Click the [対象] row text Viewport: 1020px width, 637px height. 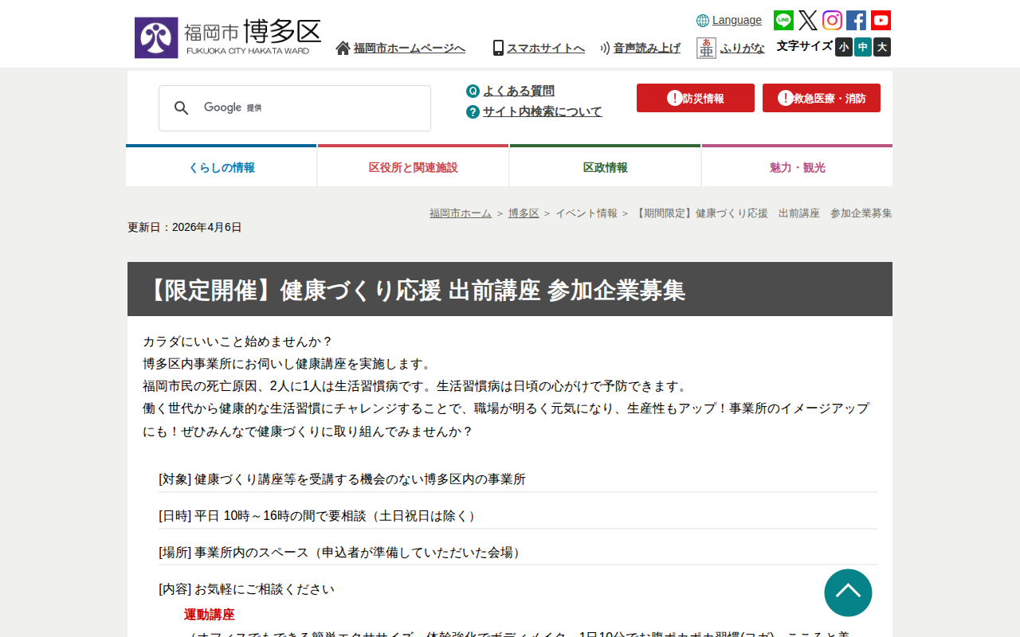(342, 479)
